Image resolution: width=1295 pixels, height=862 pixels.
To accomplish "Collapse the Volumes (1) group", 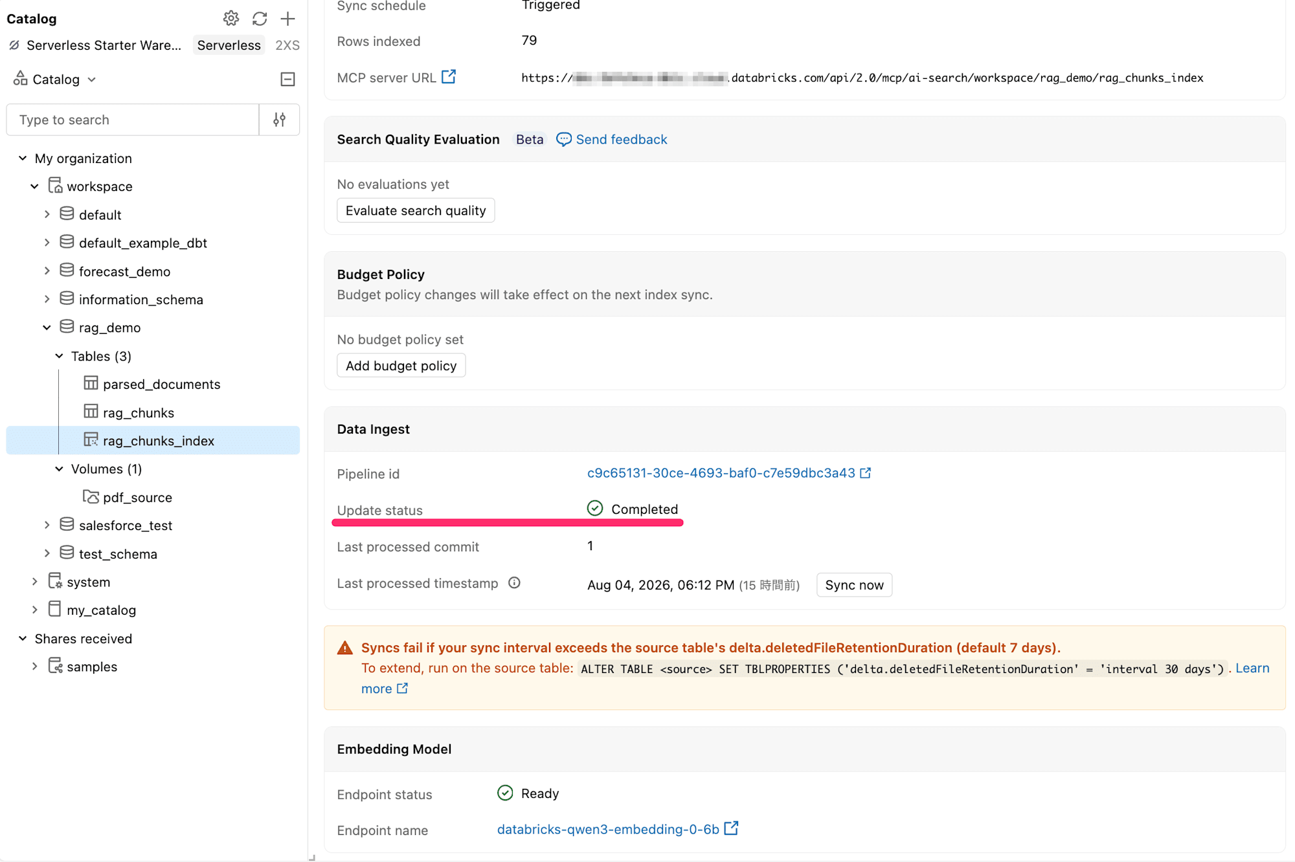I will pos(59,469).
